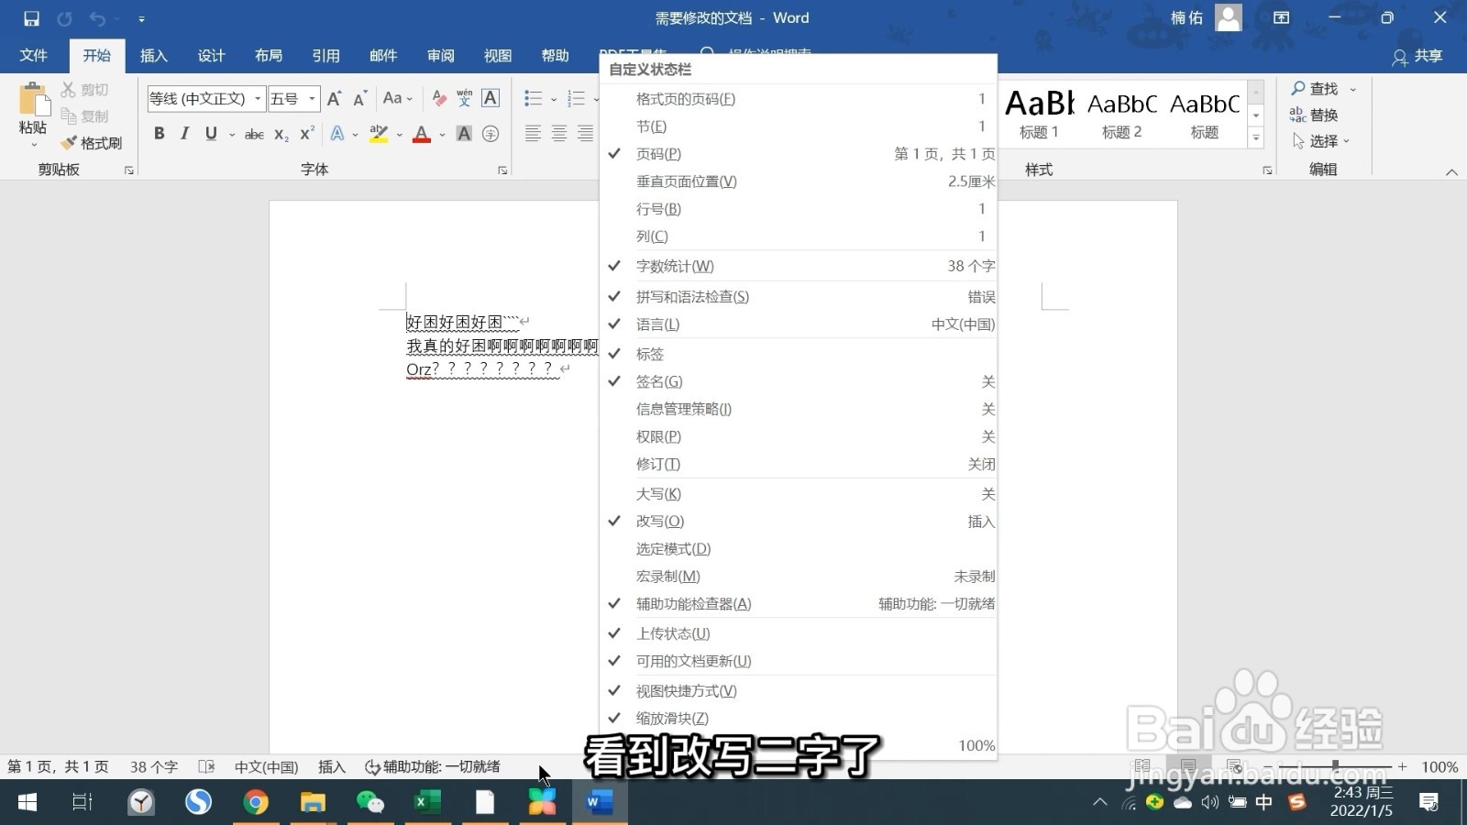
Task: Center-align paragraph text
Action: [559, 134]
